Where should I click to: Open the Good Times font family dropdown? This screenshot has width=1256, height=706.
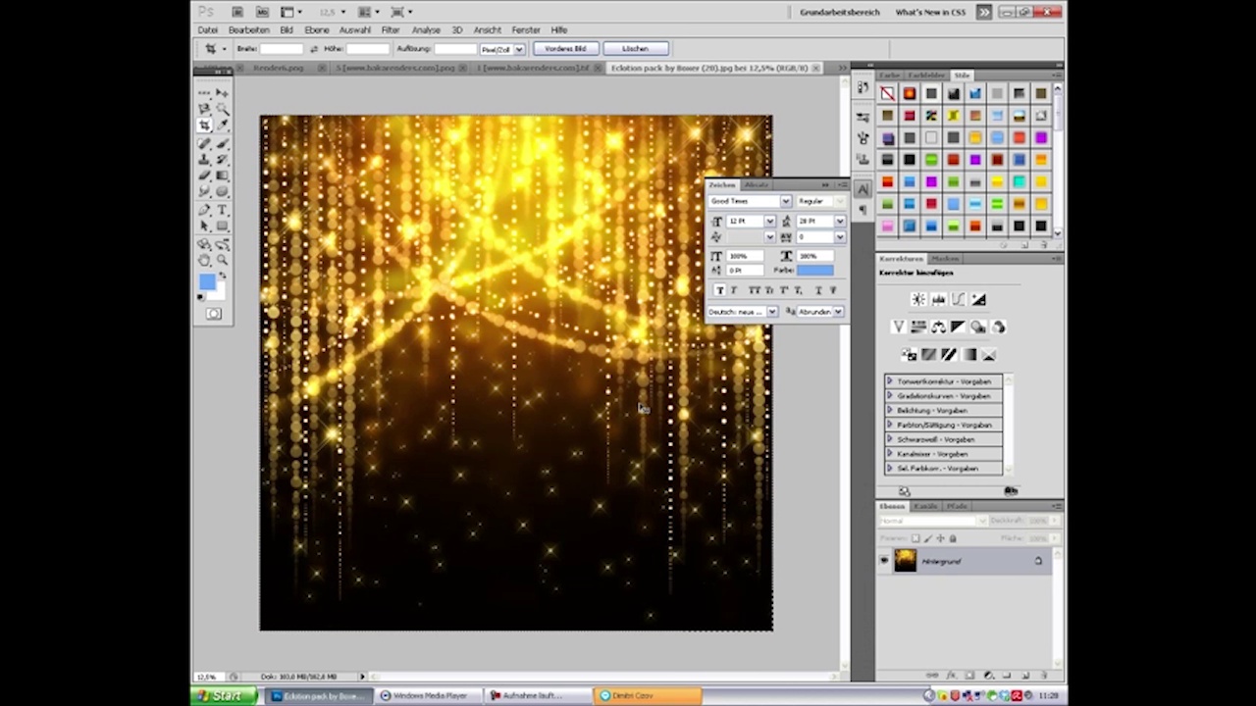[x=785, y=201]
